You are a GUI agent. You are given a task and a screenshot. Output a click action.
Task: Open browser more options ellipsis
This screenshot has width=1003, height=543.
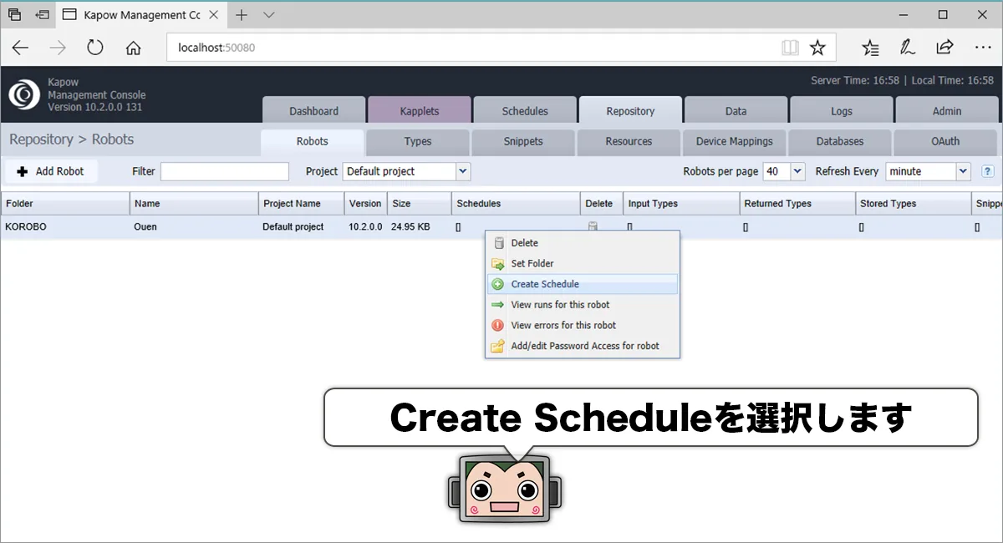point(983,48)
